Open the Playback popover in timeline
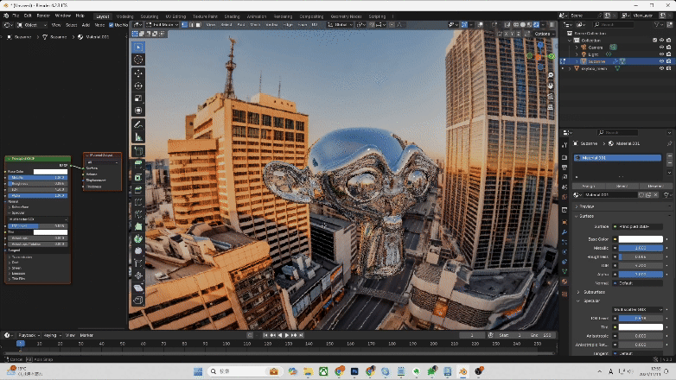This screenshot has width=676, height=380. (29, 335)
